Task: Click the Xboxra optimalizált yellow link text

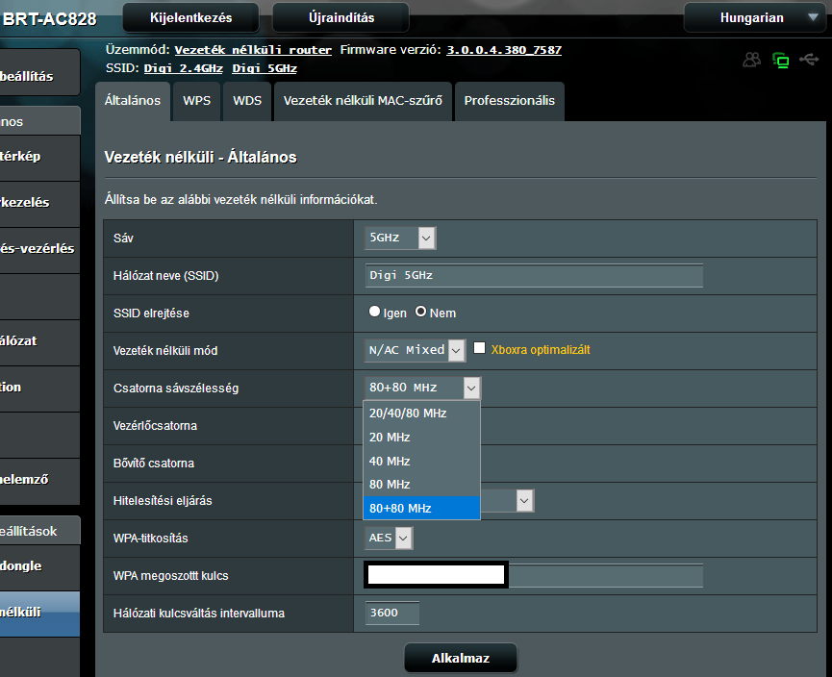Action: tap(541, 350)
